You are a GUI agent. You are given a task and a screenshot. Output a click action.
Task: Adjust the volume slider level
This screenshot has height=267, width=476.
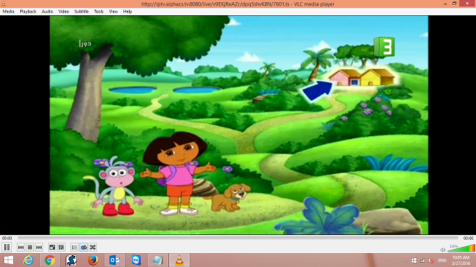[461, 248]
